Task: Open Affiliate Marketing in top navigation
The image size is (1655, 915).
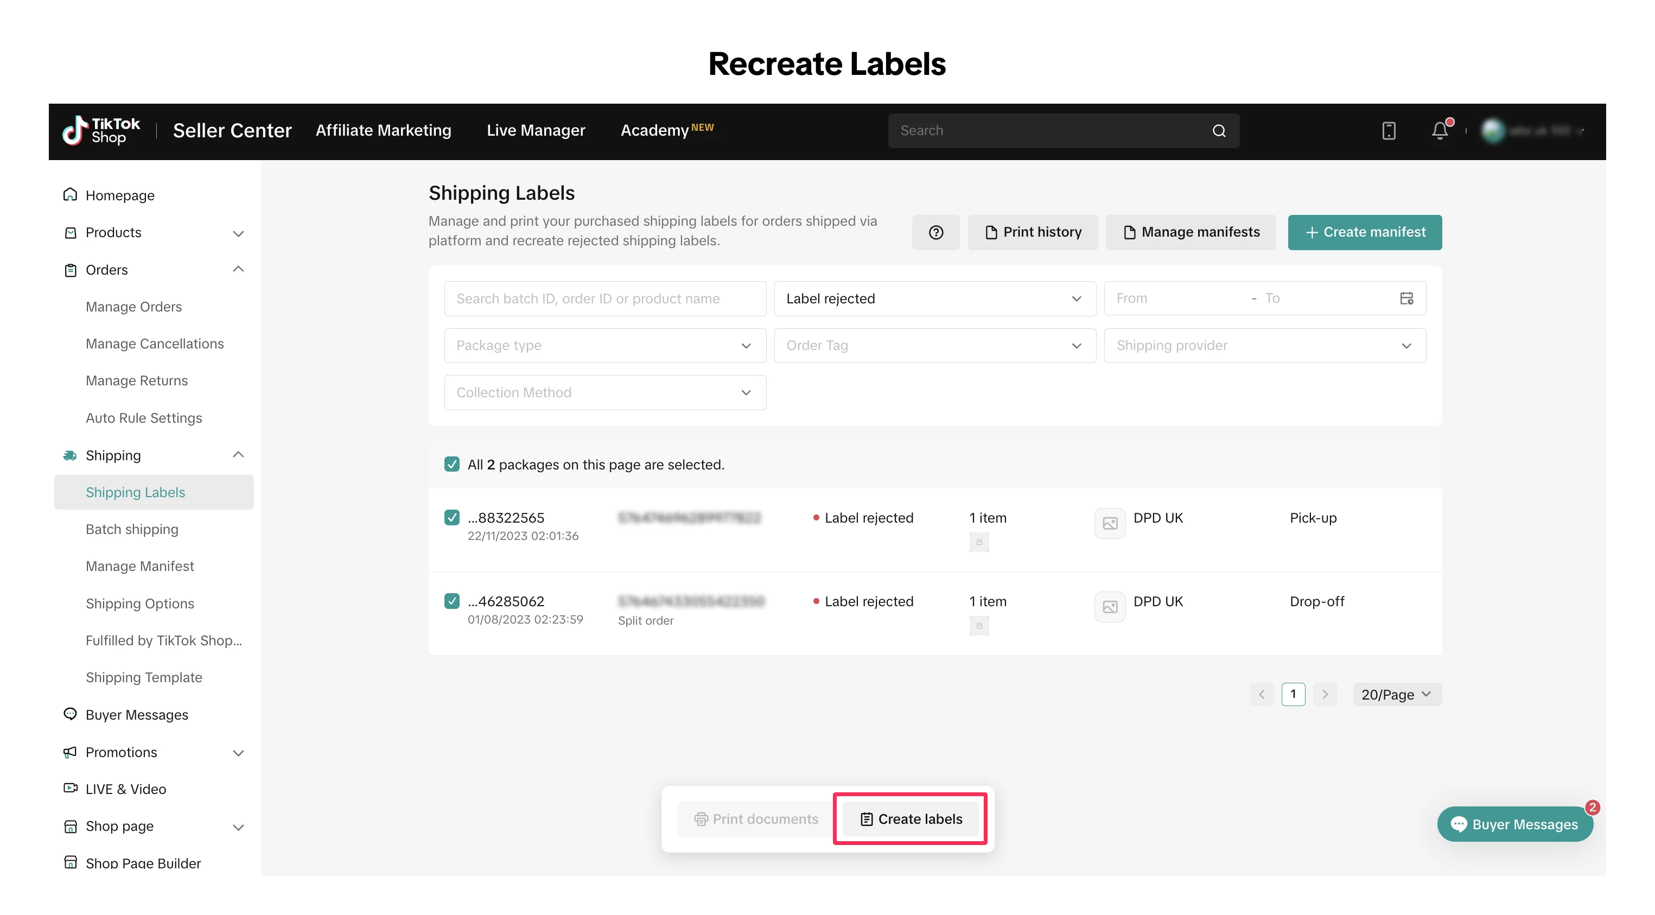Action: (383, 130)
